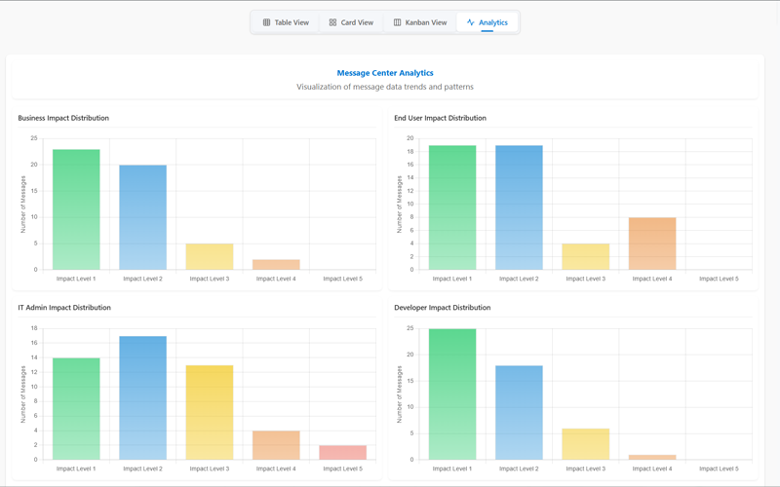This screenshot has height=487, width=780.
Task: Open the Kanban View tab
Action: click(419, 22)
